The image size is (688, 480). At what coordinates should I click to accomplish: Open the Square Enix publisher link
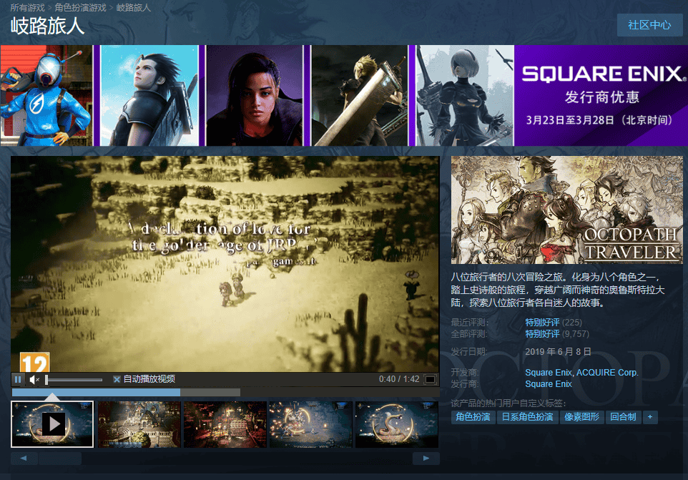(x=549, y=384)
